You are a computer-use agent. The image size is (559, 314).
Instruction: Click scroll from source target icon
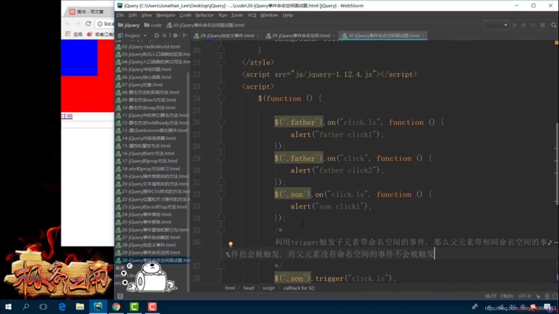click(x=157, y=35)
